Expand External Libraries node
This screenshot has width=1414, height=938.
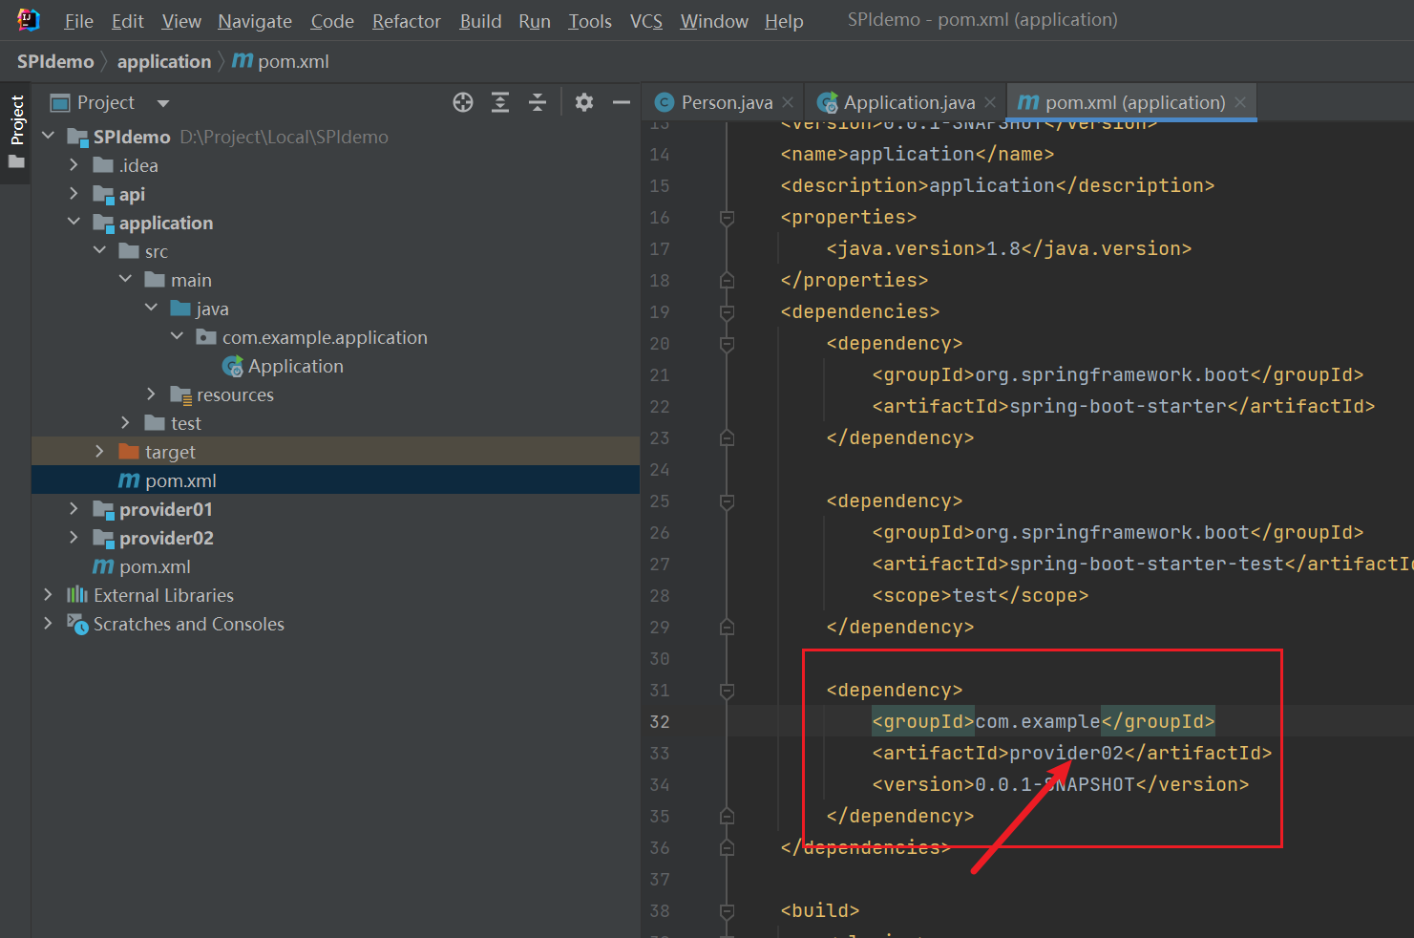[x=49, y=595]
